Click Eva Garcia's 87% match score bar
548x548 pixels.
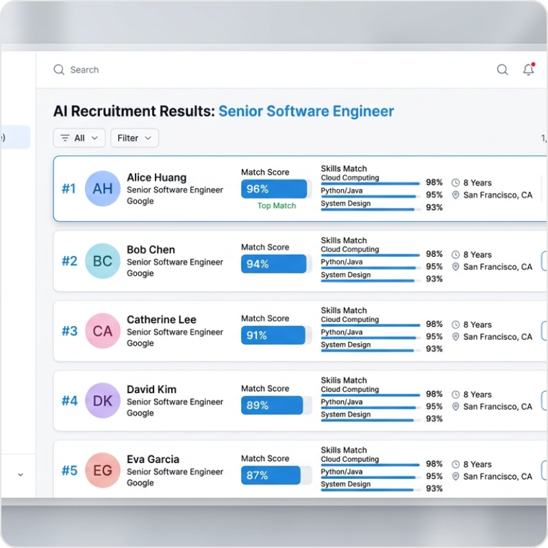click(271, 475)
